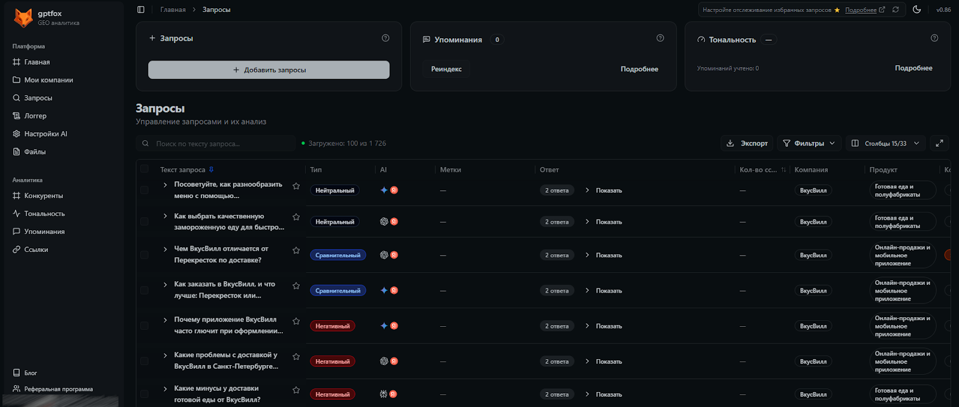Toggle the sidebar panel icon

click(x=141, y=10)
